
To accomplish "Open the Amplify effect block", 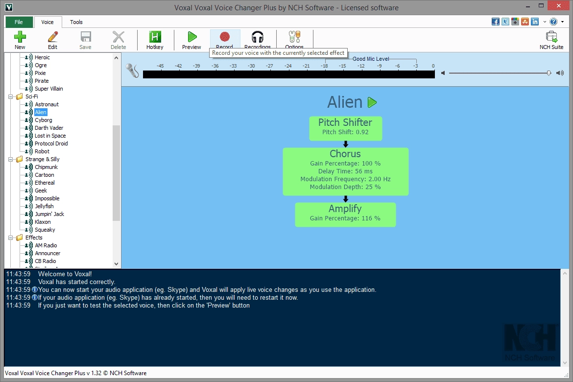I will pyautogui.click(x=345, y=215).
